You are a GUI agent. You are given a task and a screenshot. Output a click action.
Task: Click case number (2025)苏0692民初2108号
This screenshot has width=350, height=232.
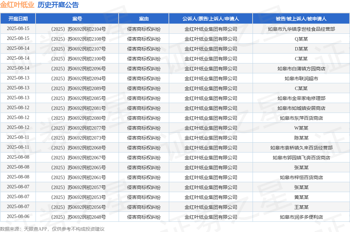tap(77, 39)
